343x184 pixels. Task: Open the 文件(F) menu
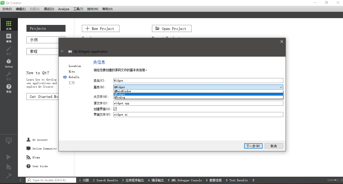click(x=7, y=9)
